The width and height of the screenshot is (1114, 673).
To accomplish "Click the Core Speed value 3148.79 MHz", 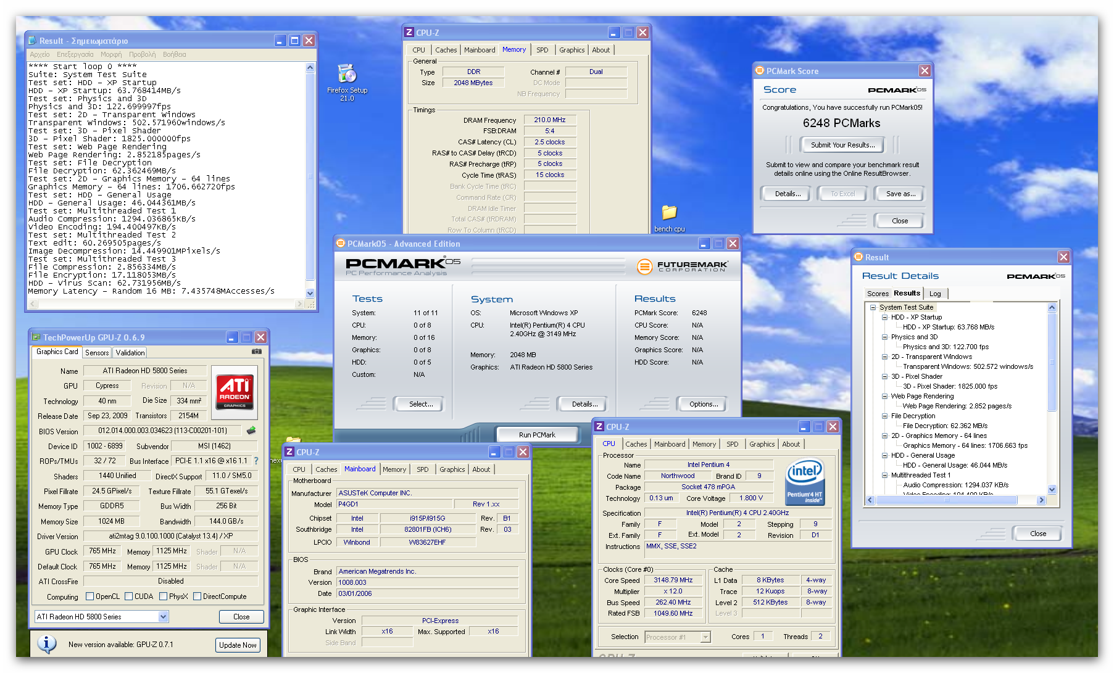I will point(673,580).
